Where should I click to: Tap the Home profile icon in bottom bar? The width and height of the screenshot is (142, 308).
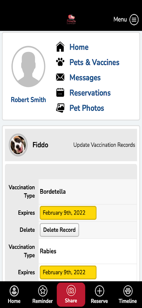click(x=14, y=291)
